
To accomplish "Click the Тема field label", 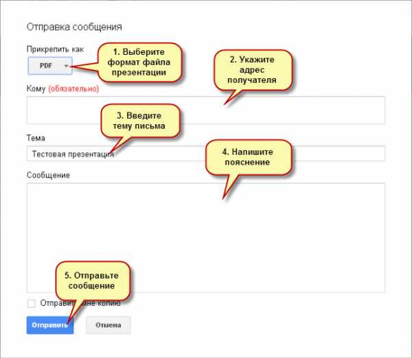I will (x=36, y=138).
